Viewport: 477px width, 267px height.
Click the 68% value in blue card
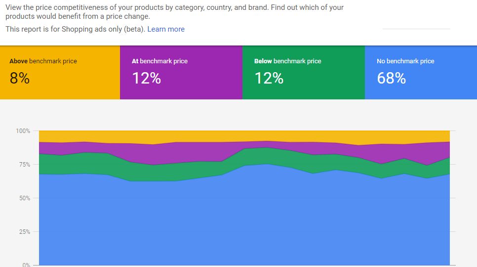pyautogui.click(x=392, y=78)
